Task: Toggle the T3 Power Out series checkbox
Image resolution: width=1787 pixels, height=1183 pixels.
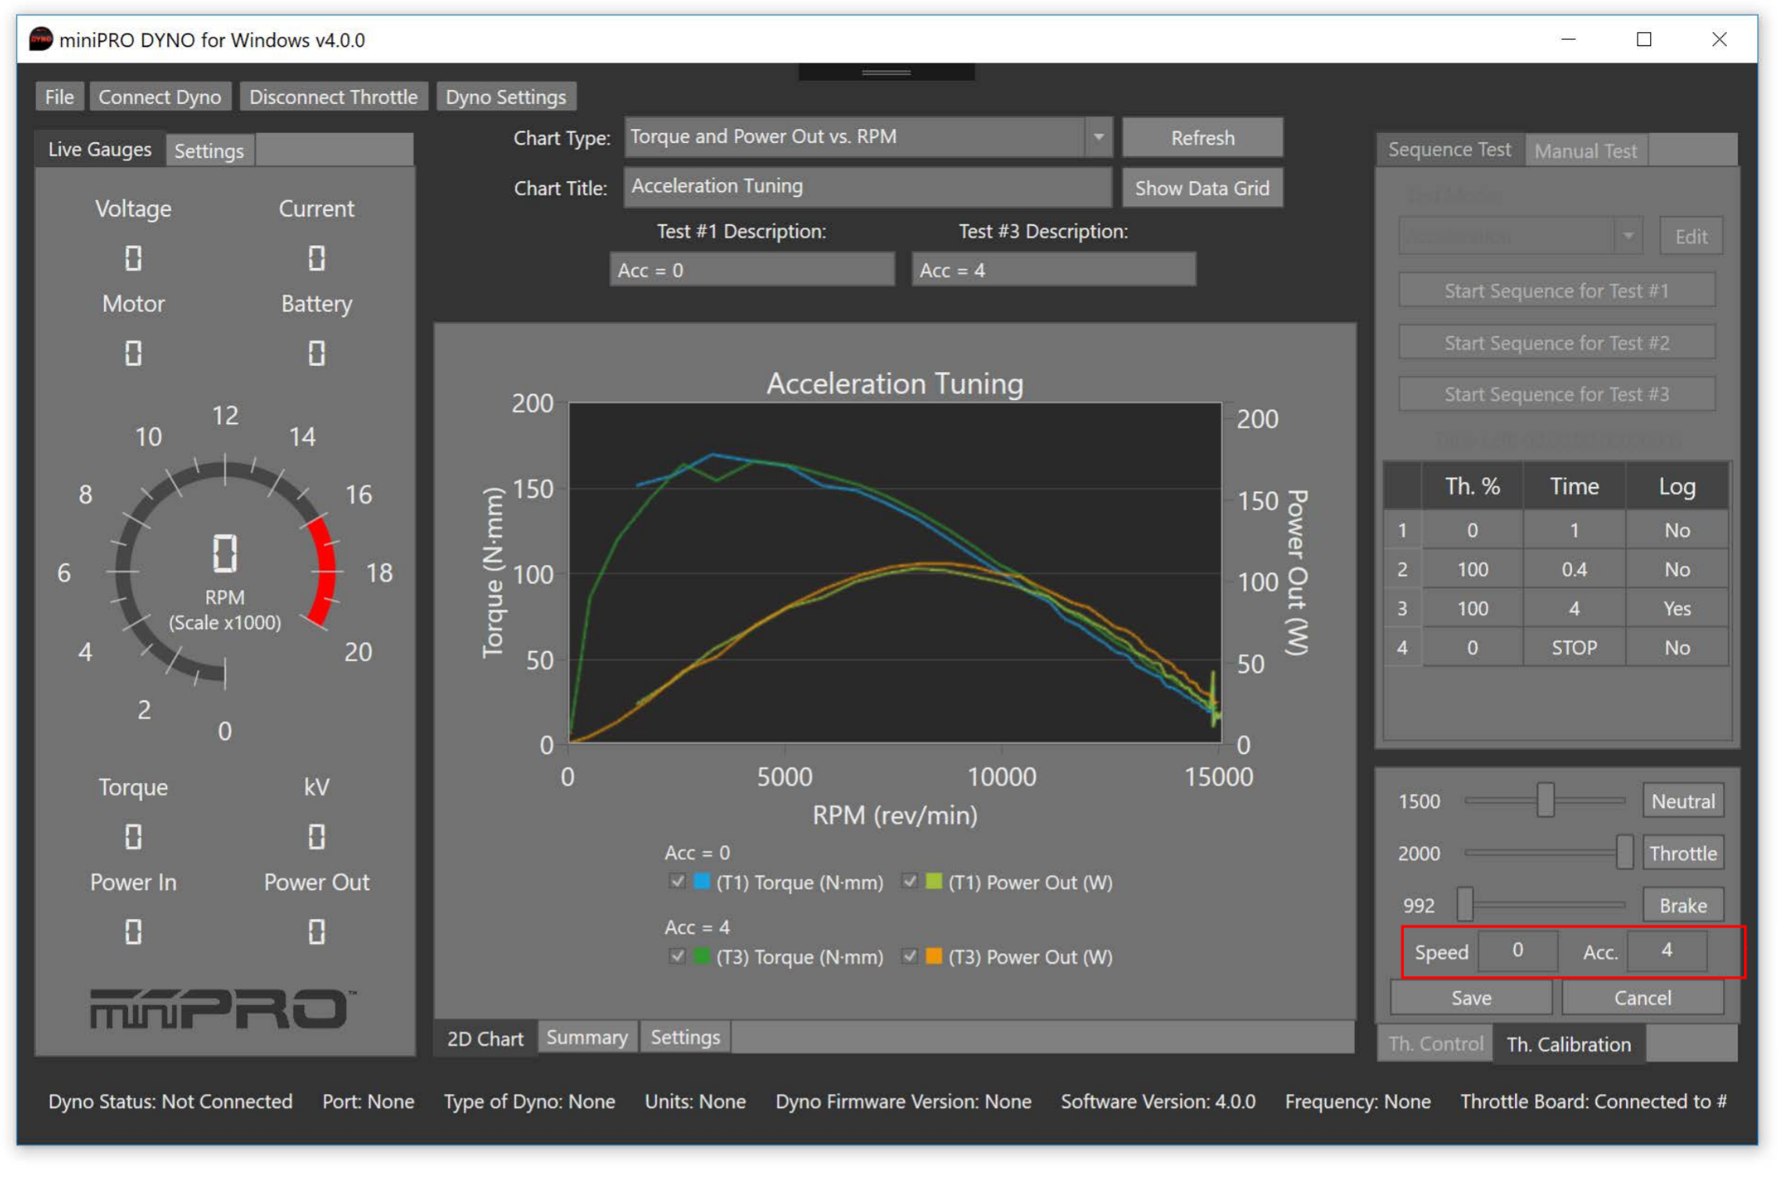Action: coord(909,956)
